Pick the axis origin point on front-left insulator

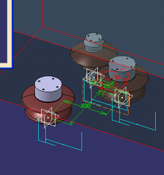click(x=48, y=117)
